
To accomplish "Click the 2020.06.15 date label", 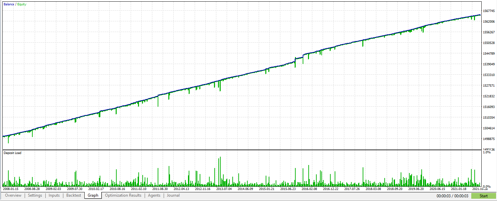I will pyautogui.click(x=437, y=189).
